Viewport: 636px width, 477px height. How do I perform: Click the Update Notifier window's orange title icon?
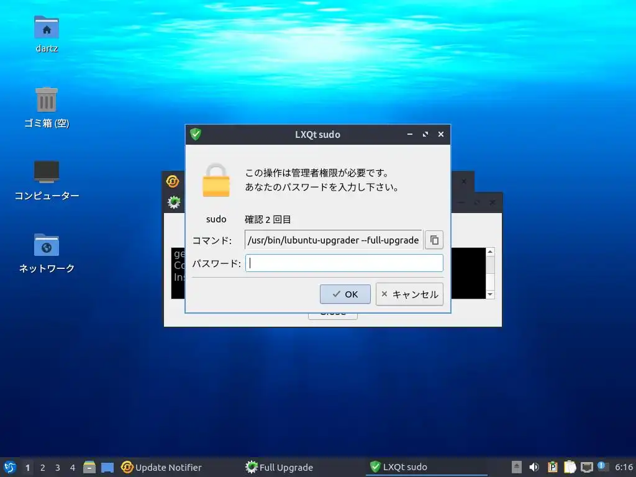coord(173,181)
